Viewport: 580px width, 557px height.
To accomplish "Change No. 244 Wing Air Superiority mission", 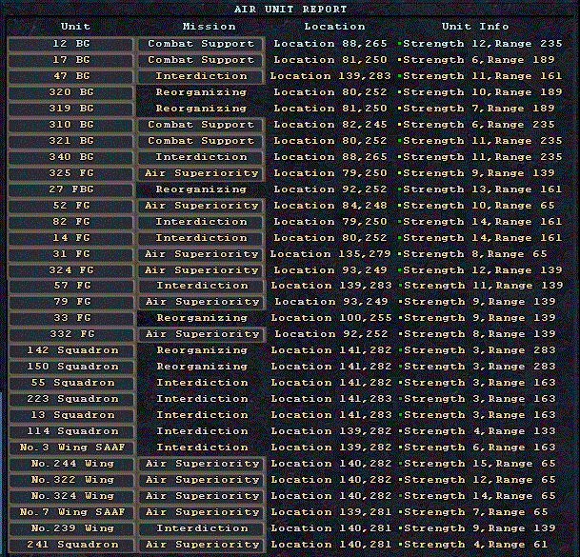I will coord(202,465).
